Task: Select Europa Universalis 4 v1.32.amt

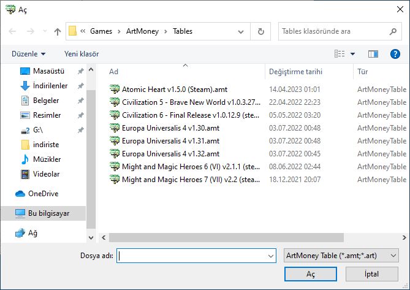Action: click(170, 153)
